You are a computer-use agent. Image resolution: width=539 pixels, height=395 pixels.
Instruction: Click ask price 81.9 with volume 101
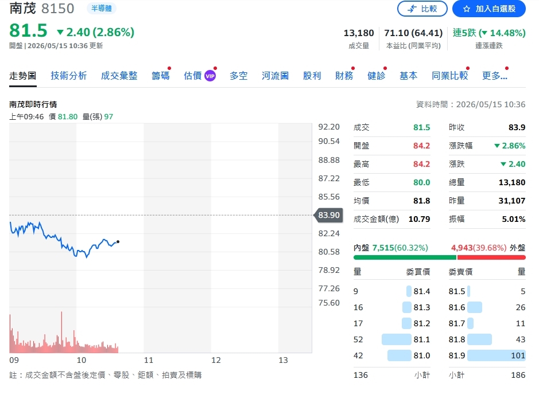487,355
